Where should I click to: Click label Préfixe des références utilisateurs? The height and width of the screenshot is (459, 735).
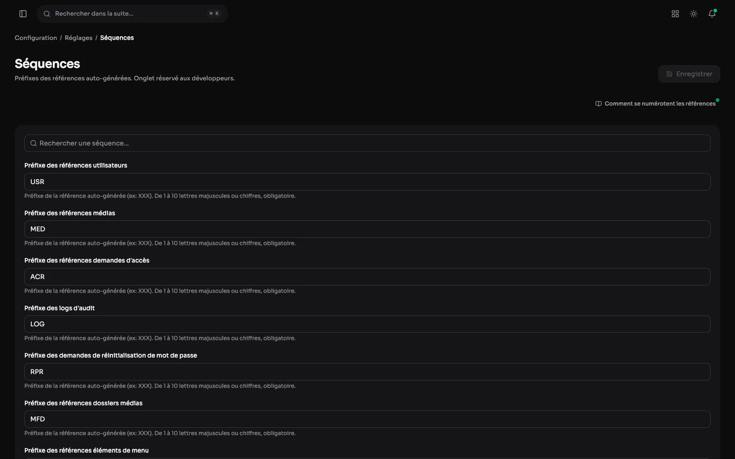76,165
